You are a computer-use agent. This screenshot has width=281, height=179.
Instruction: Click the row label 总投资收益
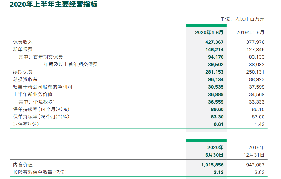[25, 79]
